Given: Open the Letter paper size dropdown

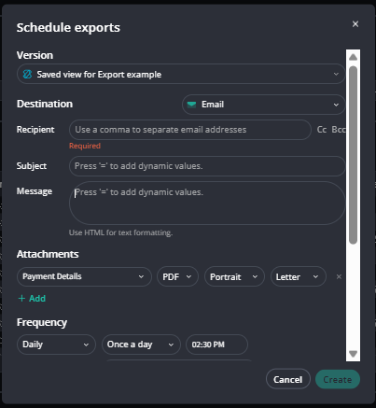Looking at the screenshot, I should coord(298,276).
